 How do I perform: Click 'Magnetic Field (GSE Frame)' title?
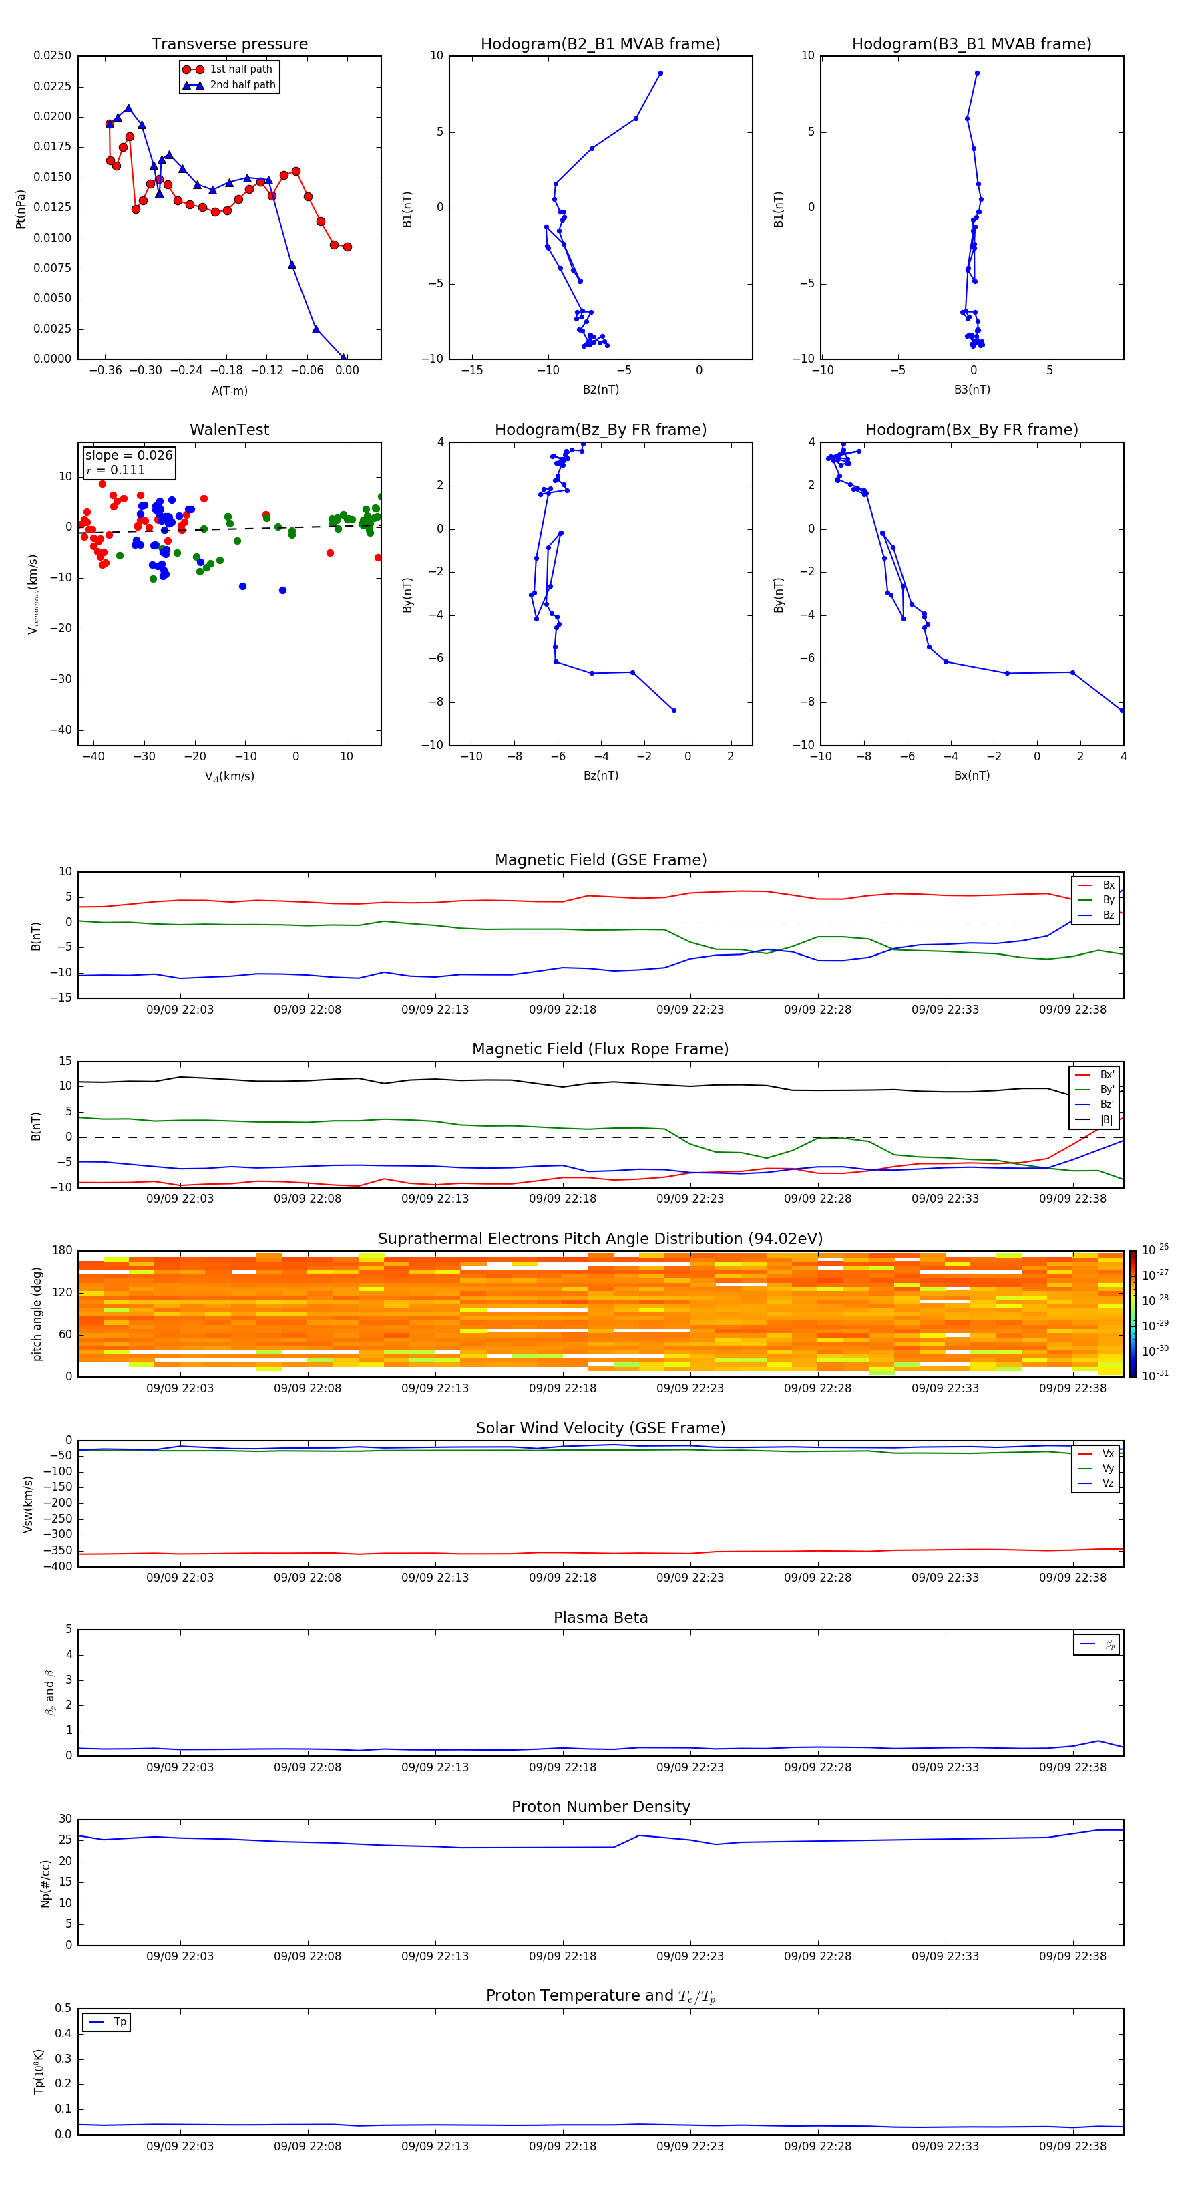tap(600, 860)
